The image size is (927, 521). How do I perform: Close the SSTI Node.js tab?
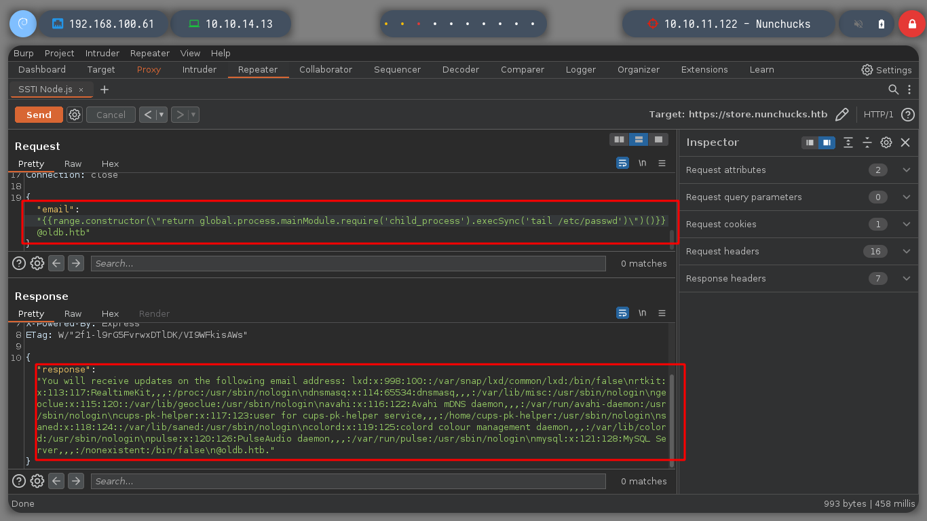point(81,90)
